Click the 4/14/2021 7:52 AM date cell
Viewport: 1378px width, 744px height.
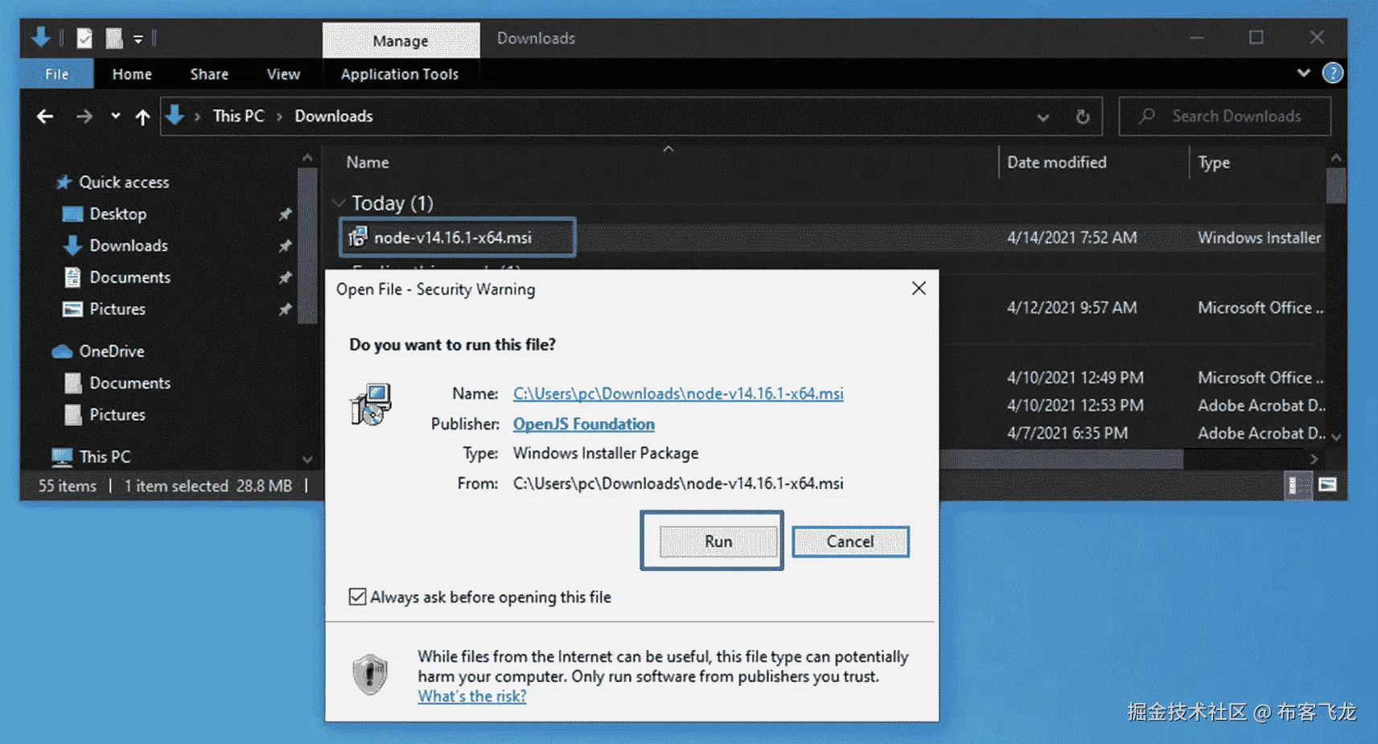pyautogui.click(x=1072, y=237)
